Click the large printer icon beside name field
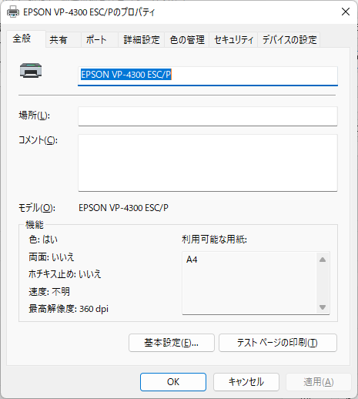Viewport: 358px width, 399px height. pos(31,70)
